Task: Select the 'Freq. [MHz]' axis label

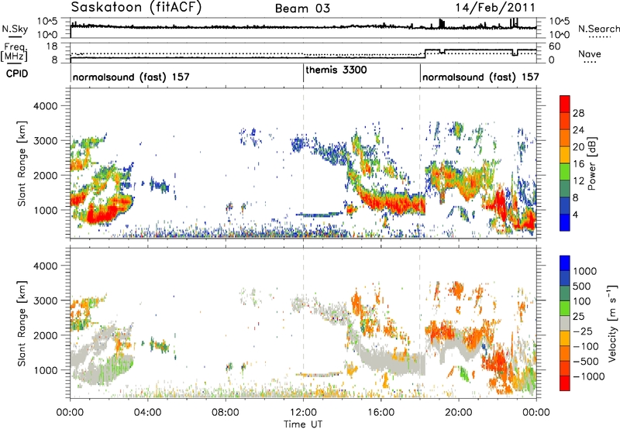Action: click(x=14, y=53)
